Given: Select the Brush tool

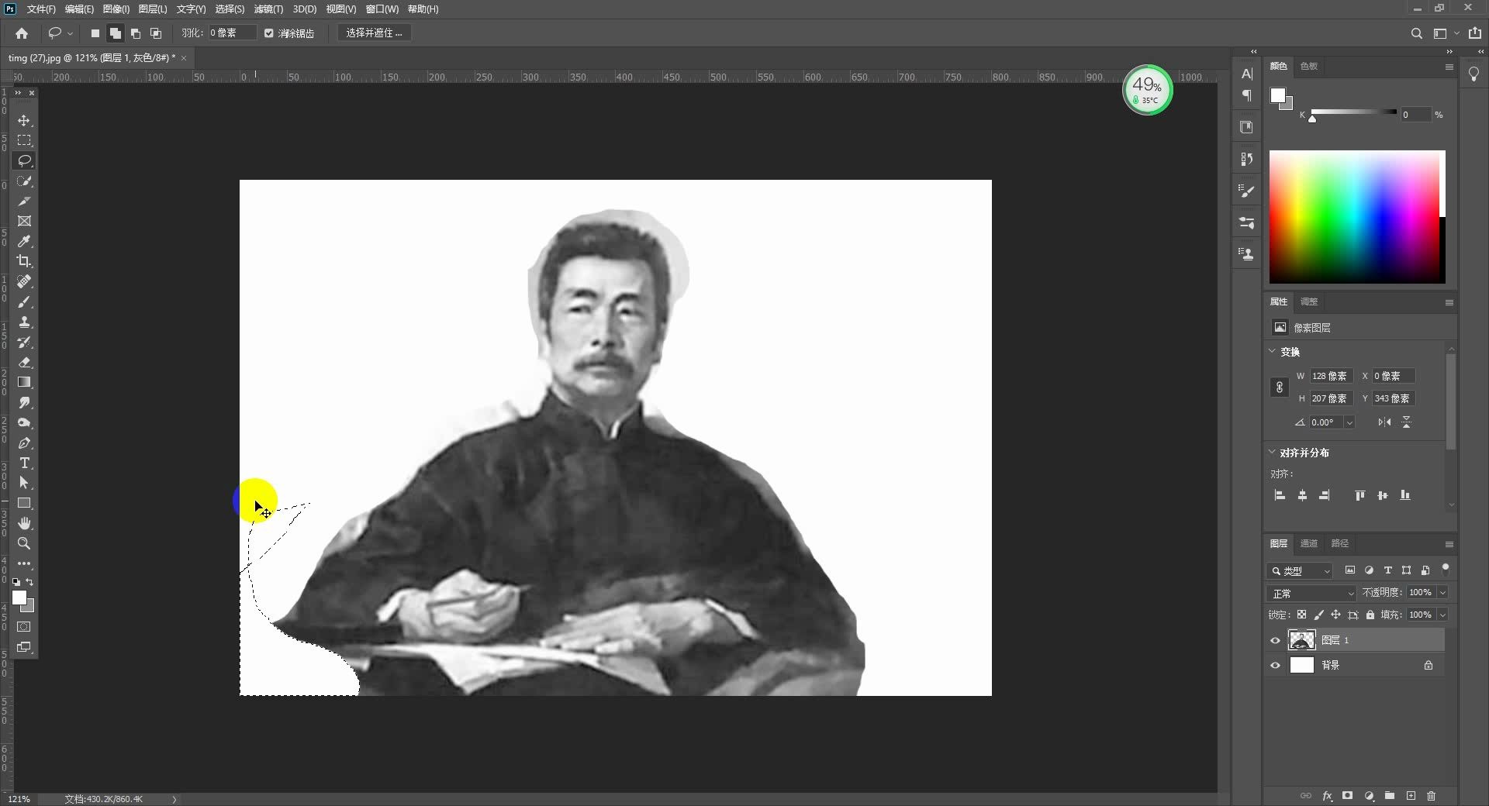Looking at the screenshot, I should click(24, 303).
